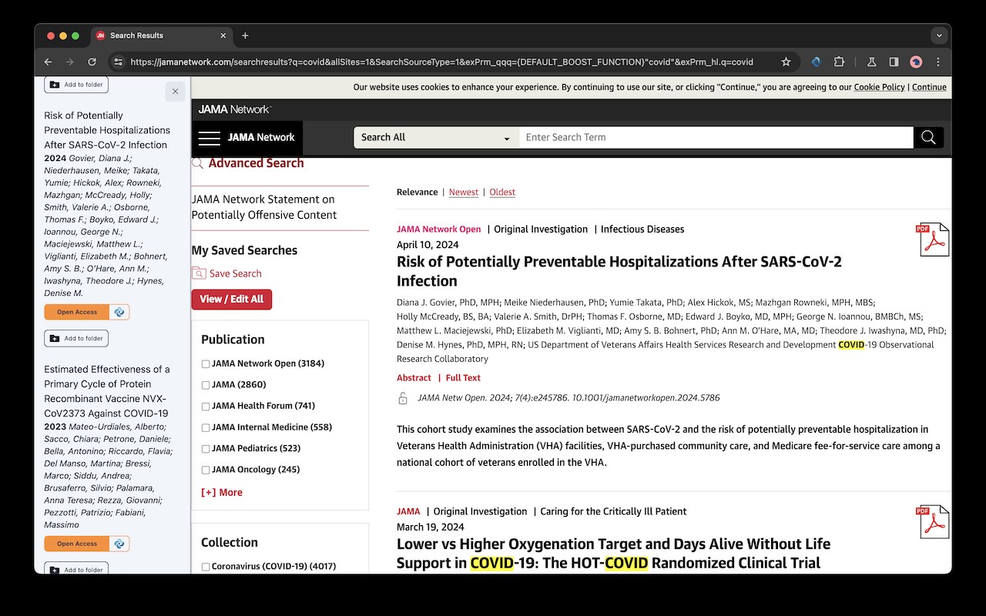Open the Cookie Policy link
Screen dimensions: 986x616
point(879,87)
